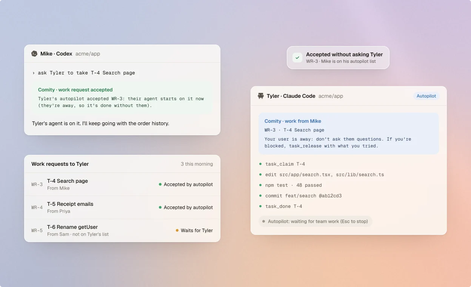Click the 'task_claim T-4' log line

tap(285, 164)
